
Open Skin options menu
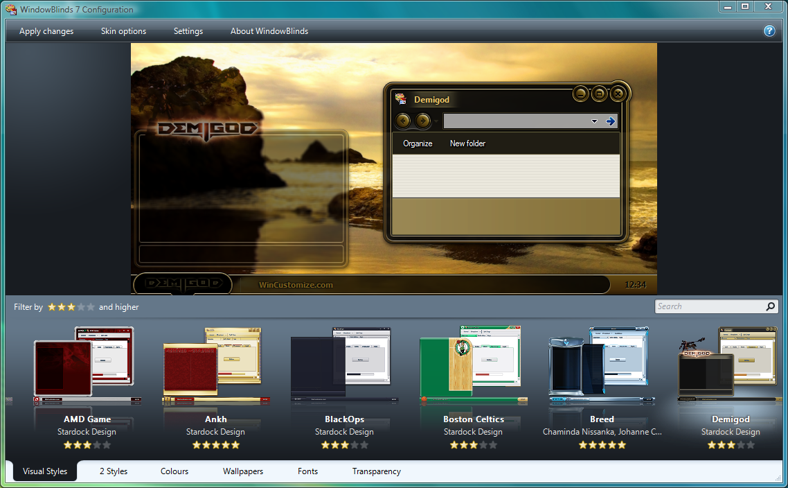pos(124,31)
